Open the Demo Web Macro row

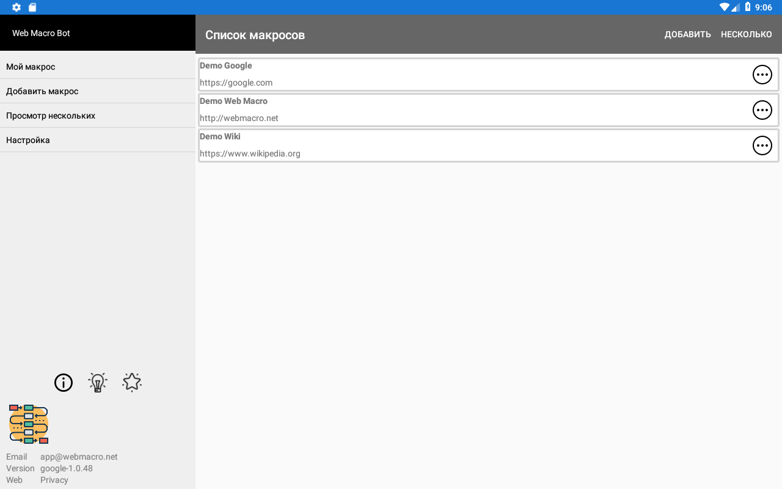[489, 110]
